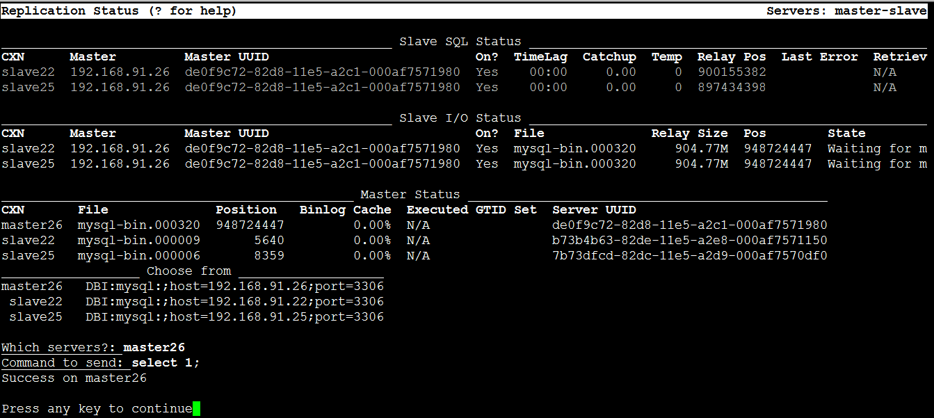Select slave25 DSN entry with host 192.168.91.25
934x418 pixels.
pos(196,317)
